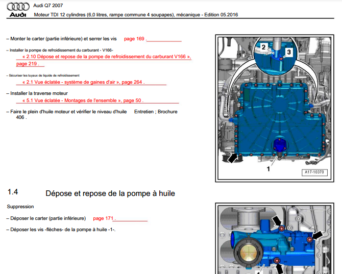Open the "page 169" link
This screenshot has height=274, width=342.
(135, 38)
